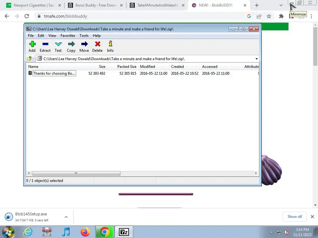
Task: Switch to the TakeAMinuteAndMakeAF tab
Action: (x=157, y=5)
